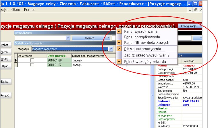The height and width of the screenshot is (128, 218).
Task: Open the Konfiguracja dropdown button
Action: (190, 26)
